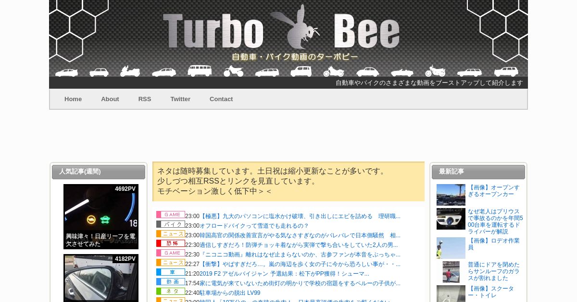
Task: Open article 過信しすぎだろ!防弾チョッキ
Action: point(299,245)
